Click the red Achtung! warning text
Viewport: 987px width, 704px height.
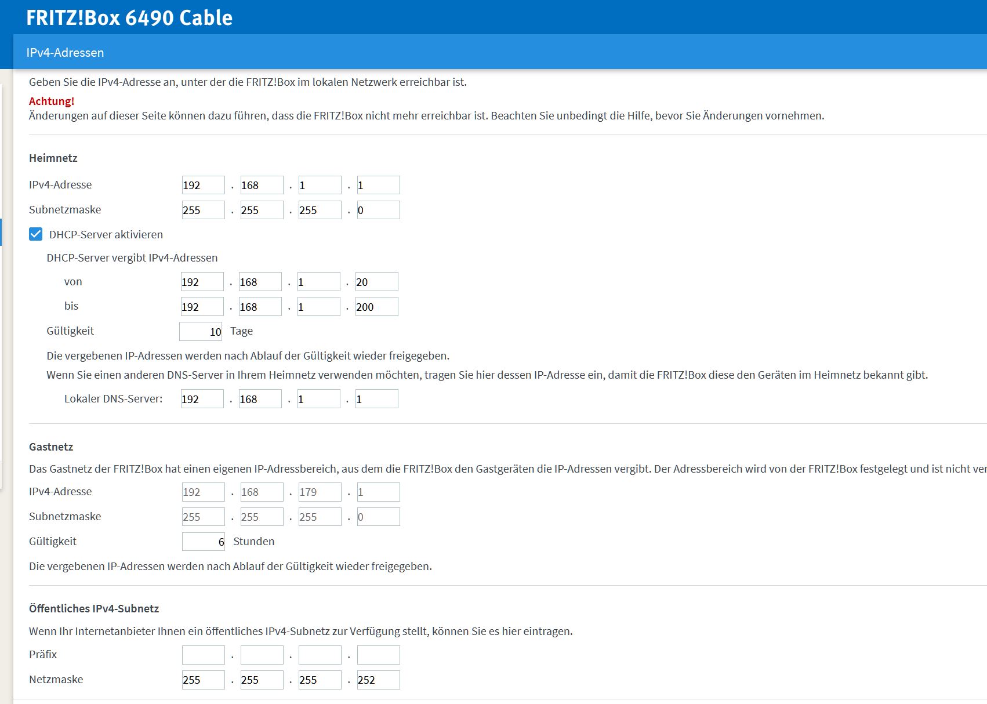click(x=52, y=101)
